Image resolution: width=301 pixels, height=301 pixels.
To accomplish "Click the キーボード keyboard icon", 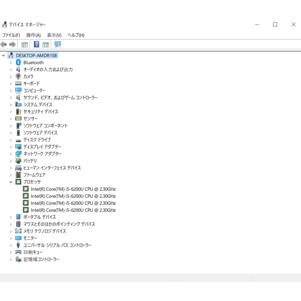I will click(18, 83).
